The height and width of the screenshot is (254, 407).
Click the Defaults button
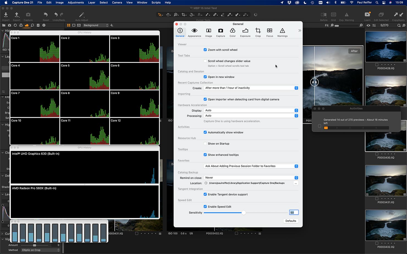pos(291,221)
